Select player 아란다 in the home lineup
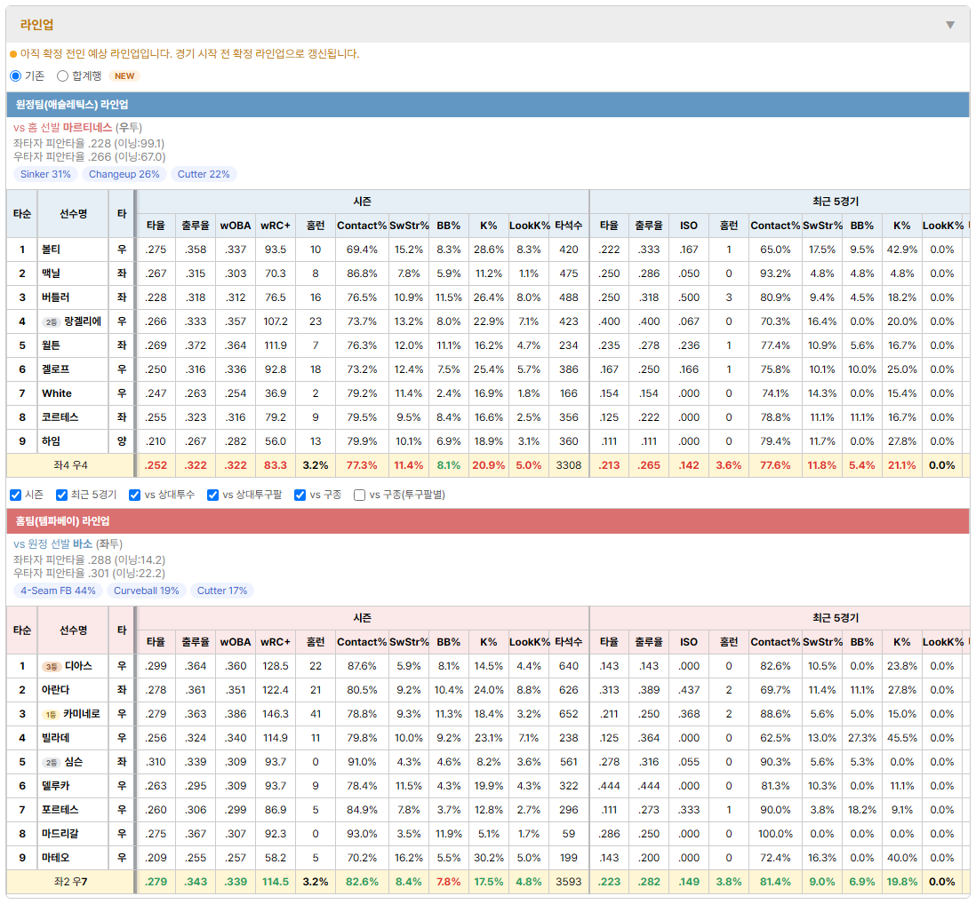The image size is (976, 904). pos(55,690)
